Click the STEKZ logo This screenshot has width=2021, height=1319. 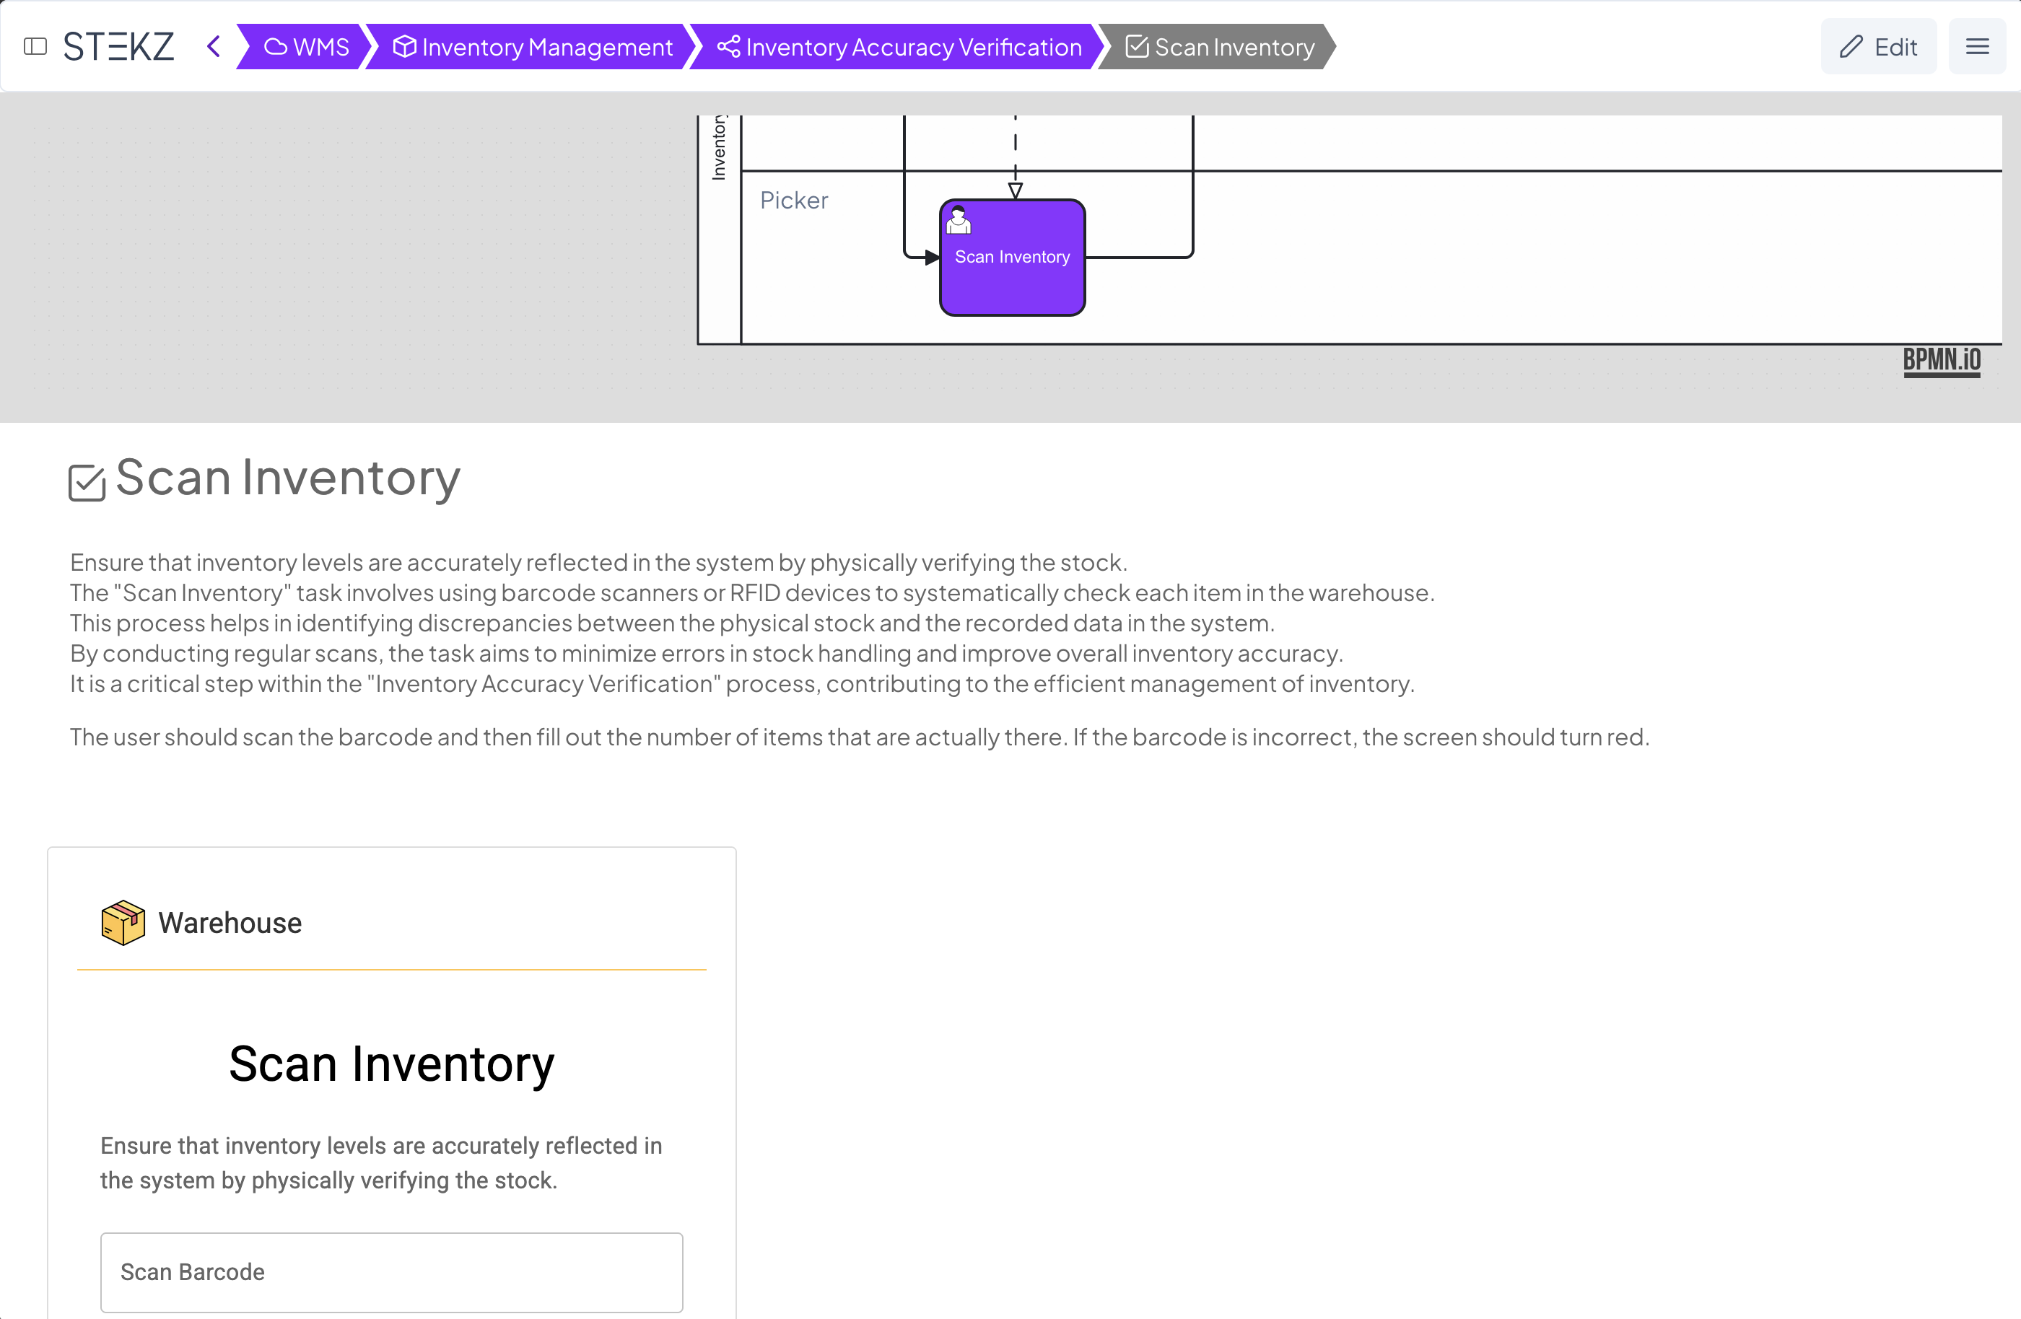click(x=119, y=47)
